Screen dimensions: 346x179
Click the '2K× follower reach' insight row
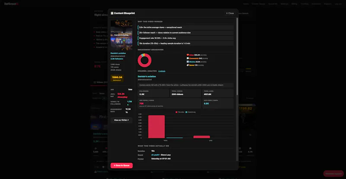186,33
